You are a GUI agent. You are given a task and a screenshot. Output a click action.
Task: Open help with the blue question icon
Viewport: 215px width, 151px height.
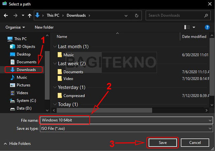(x=207, y=27)
